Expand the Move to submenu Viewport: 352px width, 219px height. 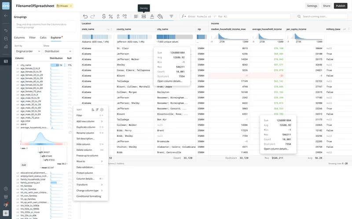click(x=102, y=161)
